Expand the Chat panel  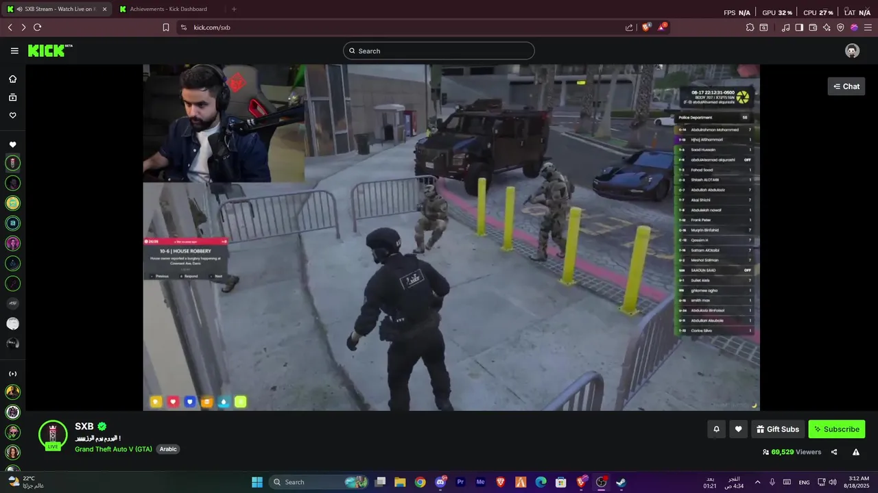[846, 86]
